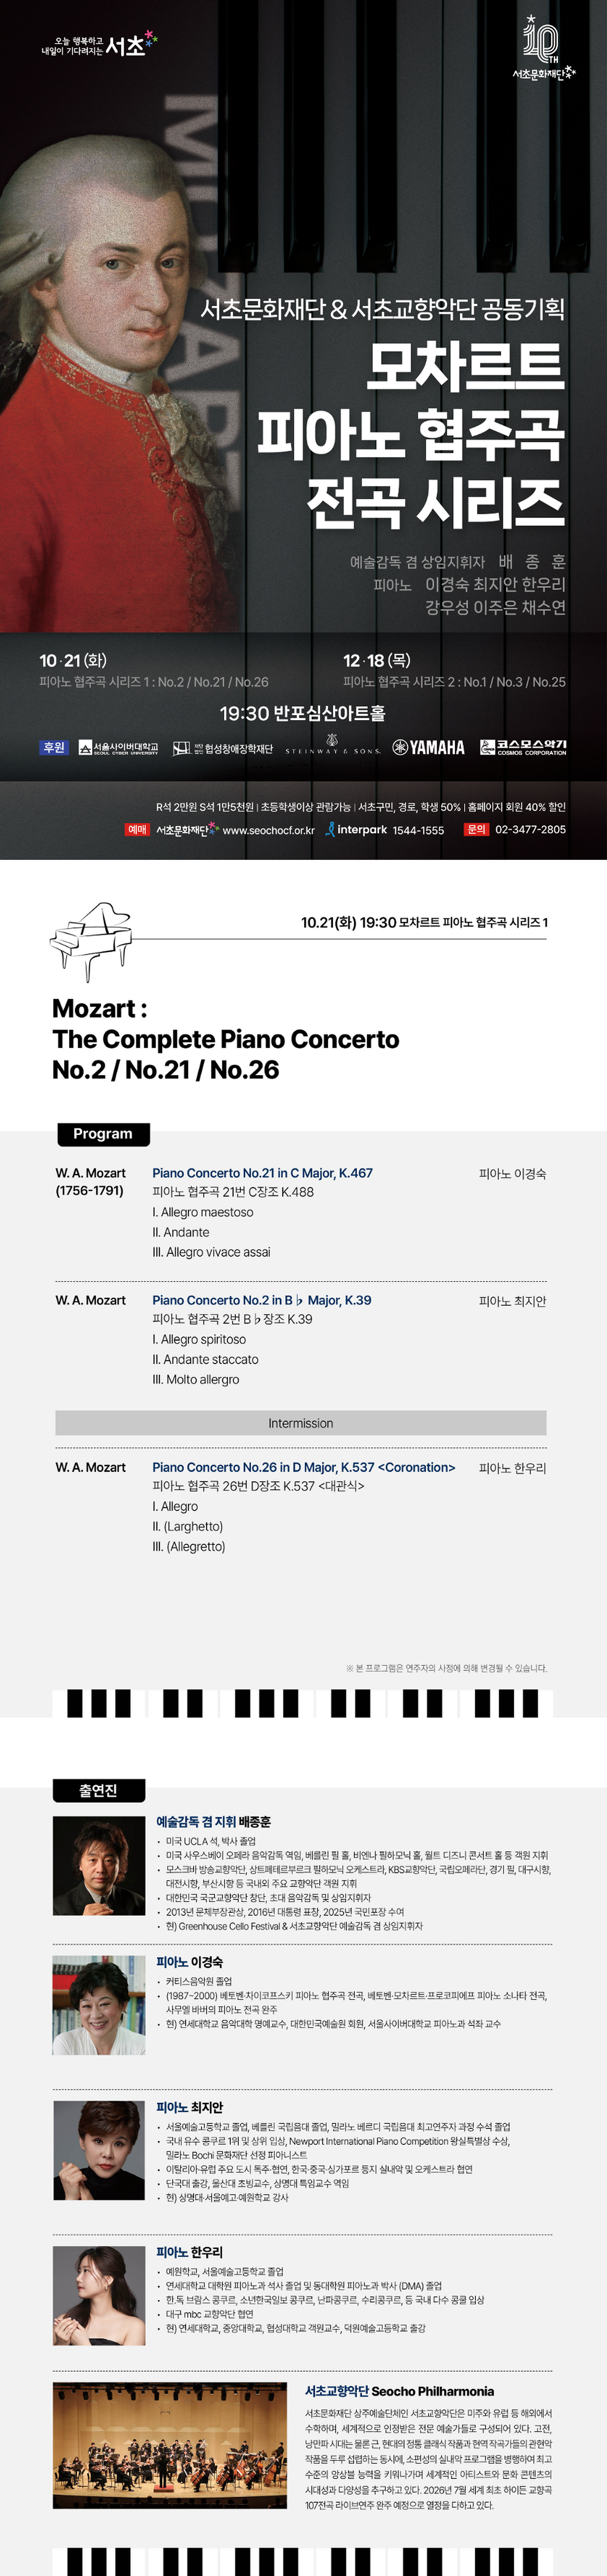The image size is (607, 2576).
Task: Click the Interpark ticket logo
Action: pyautogui.click(x=357, y=829)
